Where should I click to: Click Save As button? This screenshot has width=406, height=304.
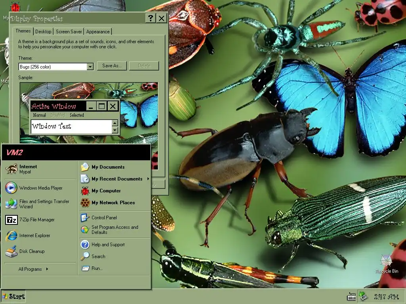(112, 66)
